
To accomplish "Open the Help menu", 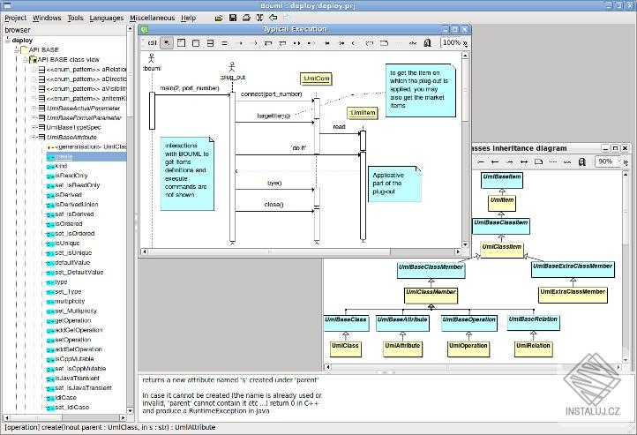I will [189, 18].
